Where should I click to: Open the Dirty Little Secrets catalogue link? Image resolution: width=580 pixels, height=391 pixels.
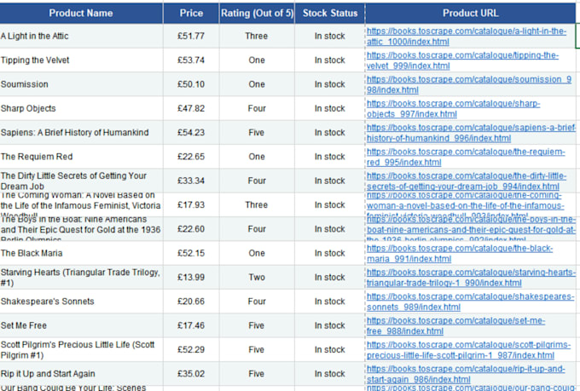pos(467,181)
